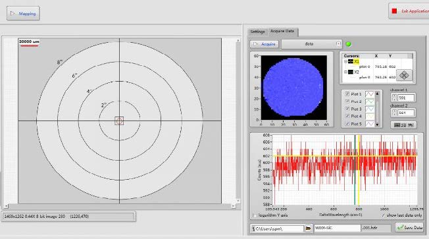Viewport: 429px width, 239px height.
Task: Click the cursor mover diamond pad
Action: click(404, 75)
